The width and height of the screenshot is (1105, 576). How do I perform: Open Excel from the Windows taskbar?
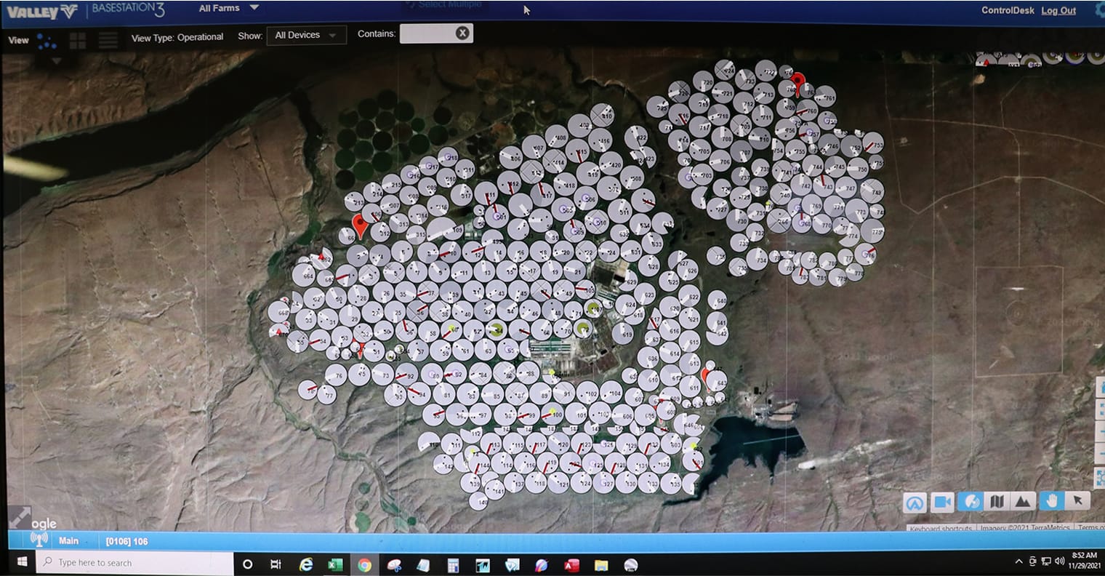334,564
